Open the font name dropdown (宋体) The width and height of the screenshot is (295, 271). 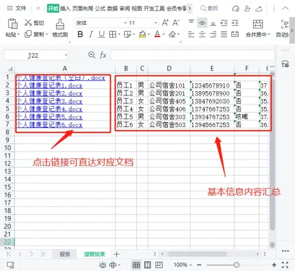point(125,23)
